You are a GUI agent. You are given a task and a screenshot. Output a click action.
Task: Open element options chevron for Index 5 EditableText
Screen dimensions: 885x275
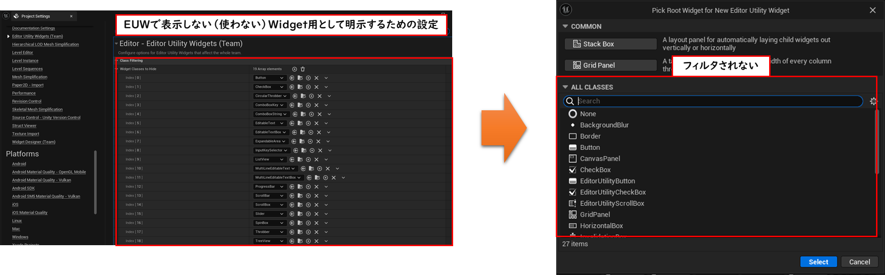[x=326, y=123]
